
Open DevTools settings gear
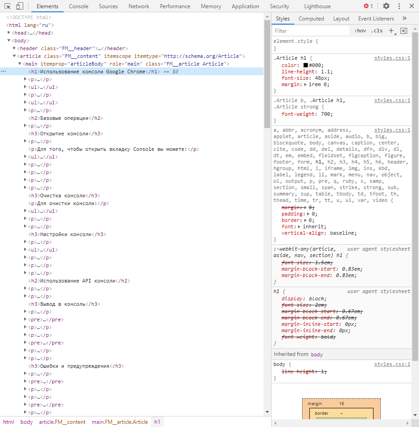[386, 6]
